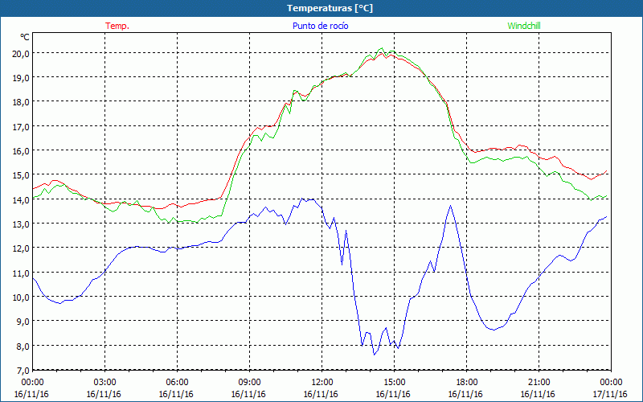This screenshot has height=402, width=643.
Task: Click the 12,0 y-axis value
Action: pyautogui.click(x=22, y=248)
